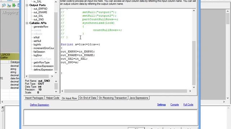Click the date/time datatype cell in Designer
This screenshot has width=231, height=129.
click(14, 78)
